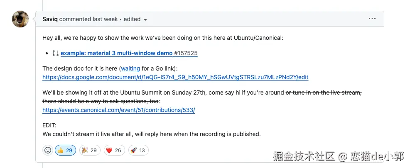Image resolution: width=410 pixels, height=168 pixels.
Task: Click the #157525 pull request number
Action: coord(186,53)
